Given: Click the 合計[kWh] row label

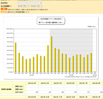Looking at the screenshot, I should point(19,92).
